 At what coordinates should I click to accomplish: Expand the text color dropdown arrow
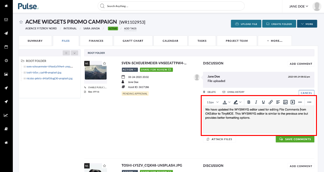[229, 102]
